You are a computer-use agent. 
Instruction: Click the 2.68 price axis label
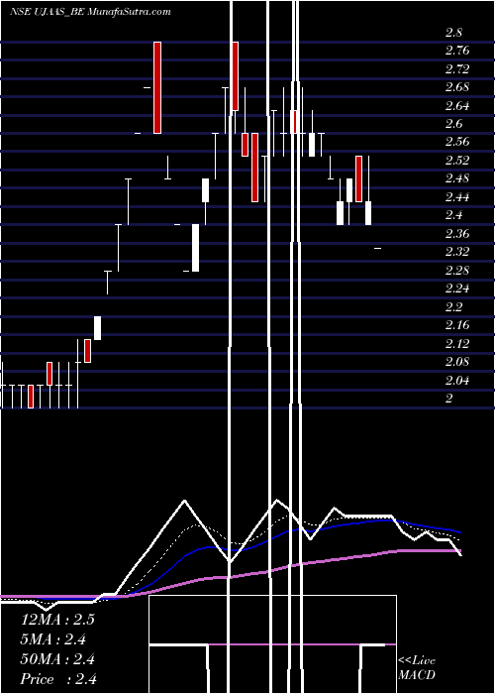click(x=457, y=87)
